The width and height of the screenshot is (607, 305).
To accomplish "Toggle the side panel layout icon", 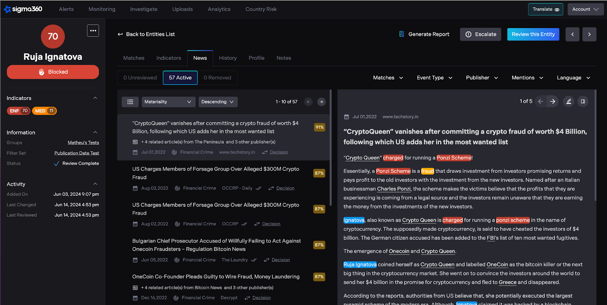I will [583, 102].
